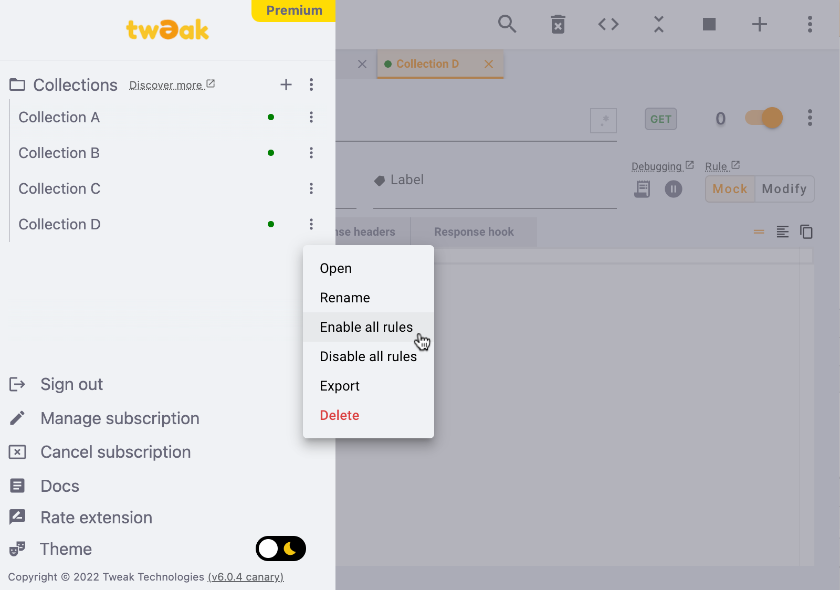Click the collapse all arrows icon
Screen dimensions: 840x590
click(658, 24)
